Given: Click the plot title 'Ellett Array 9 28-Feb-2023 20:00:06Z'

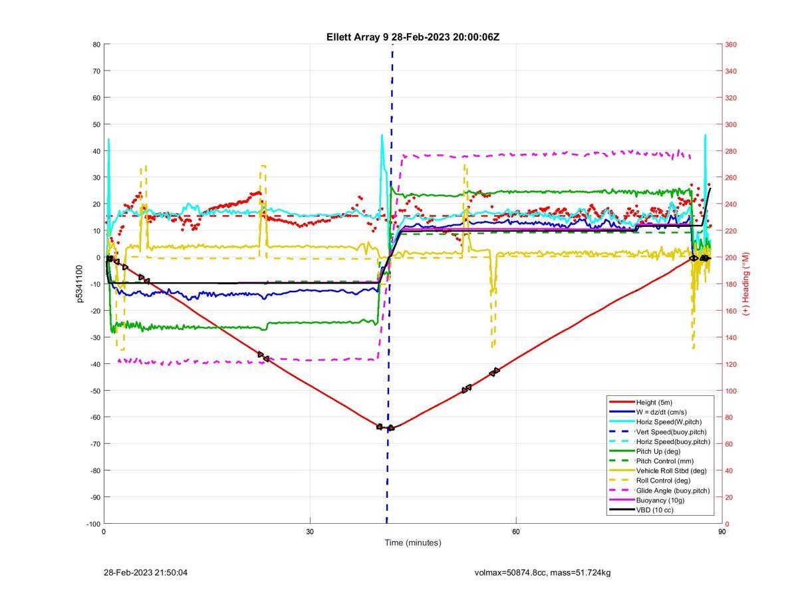Looking at the screenshot, I should [x=413, y=37].
